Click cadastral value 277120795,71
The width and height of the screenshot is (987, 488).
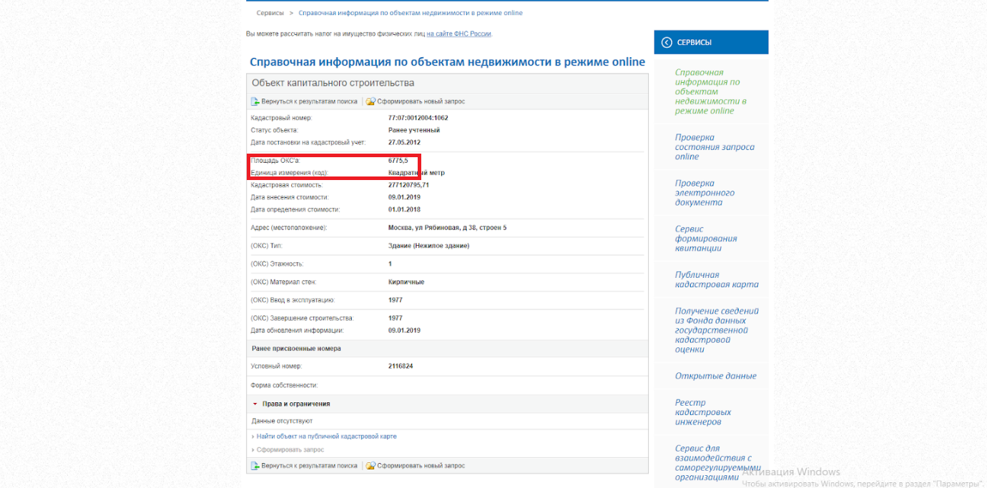408,185
